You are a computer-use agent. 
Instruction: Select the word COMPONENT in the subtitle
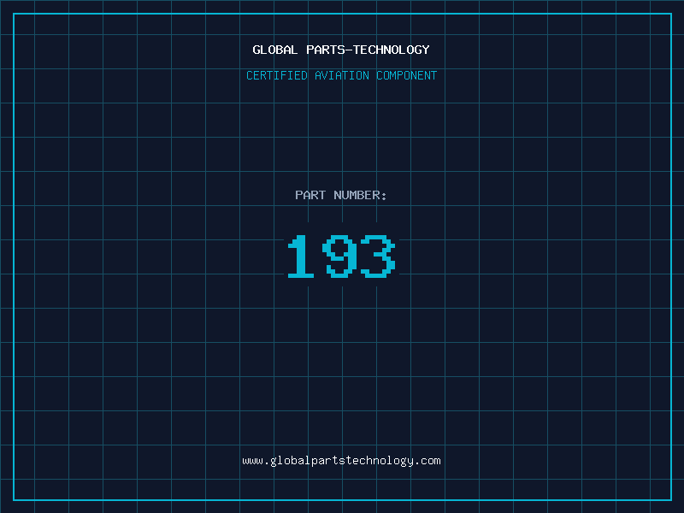pyautogui.click(x=407, y=76)
